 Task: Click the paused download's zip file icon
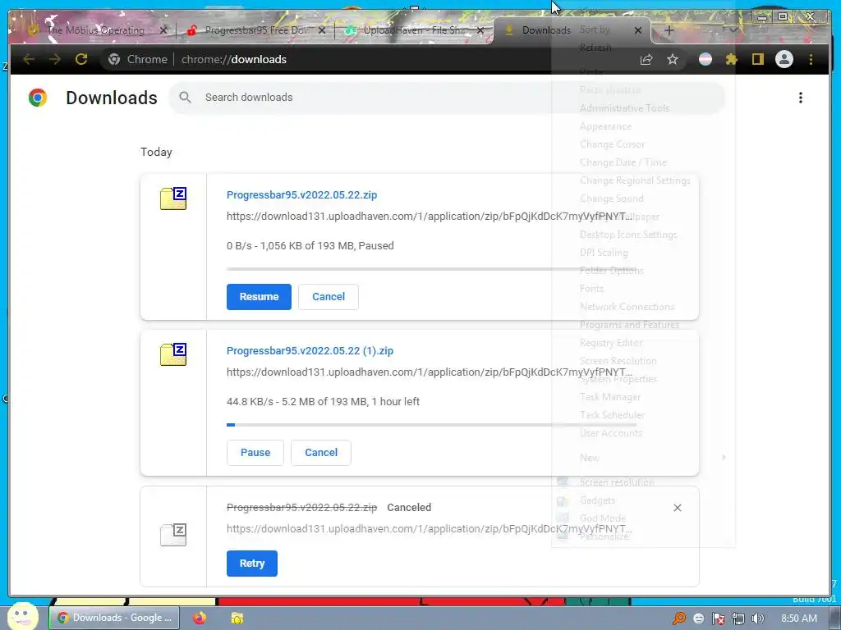tap(173, 199)
